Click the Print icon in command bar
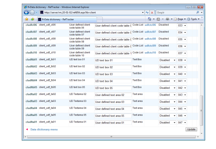Viewport: 216px width, 149px height. tap(167, 19)
